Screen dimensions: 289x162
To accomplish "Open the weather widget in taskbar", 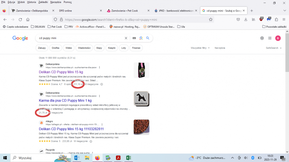I will coord(207,158).
